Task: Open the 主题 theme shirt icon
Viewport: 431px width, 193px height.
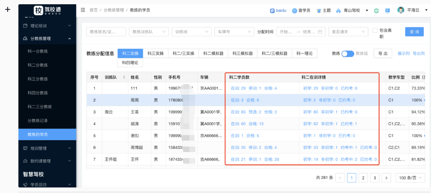Action: coord(318,11)
